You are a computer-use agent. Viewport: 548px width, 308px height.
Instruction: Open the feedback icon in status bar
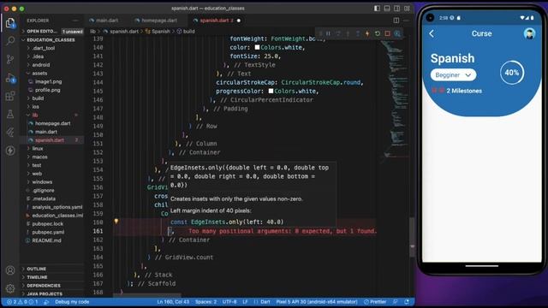(396, 302)
